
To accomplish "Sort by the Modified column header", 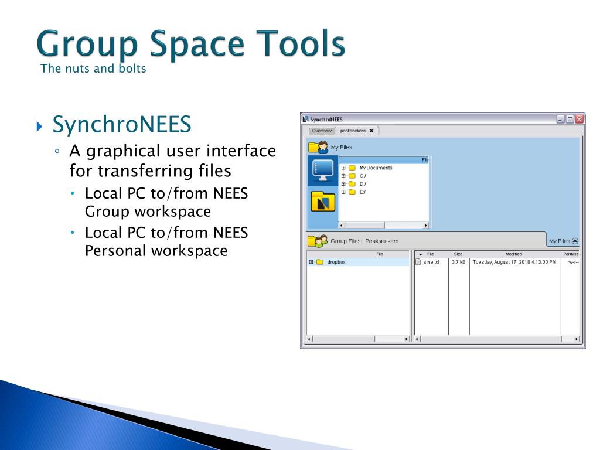I will 514,254.
